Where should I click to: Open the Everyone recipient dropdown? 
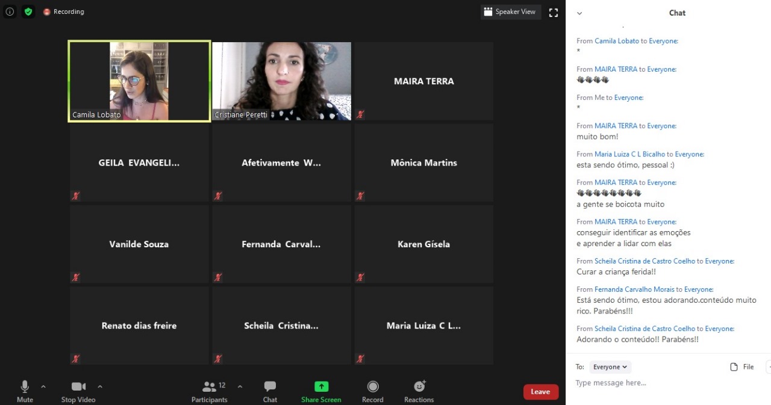pos(610,367)
